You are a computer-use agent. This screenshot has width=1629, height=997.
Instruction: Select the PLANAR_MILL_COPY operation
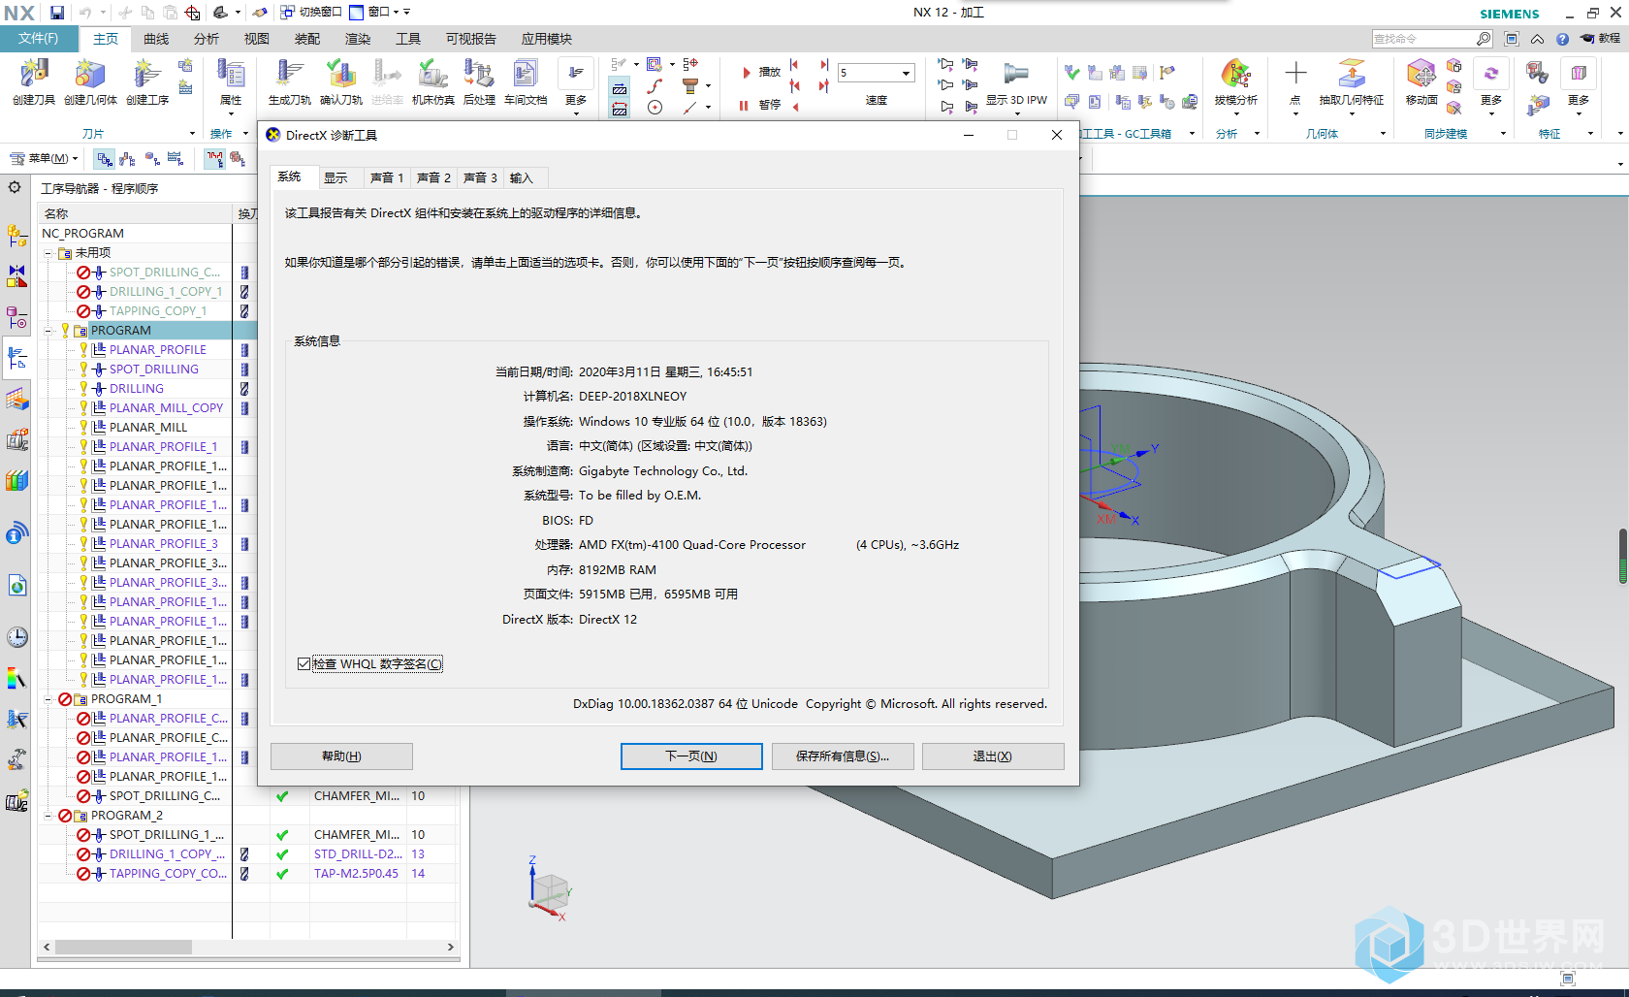pos(166,408)
